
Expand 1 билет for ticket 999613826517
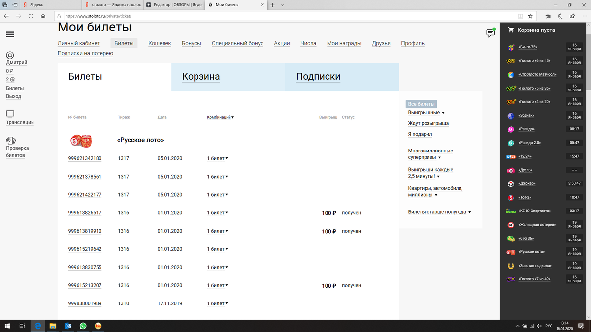217,213
